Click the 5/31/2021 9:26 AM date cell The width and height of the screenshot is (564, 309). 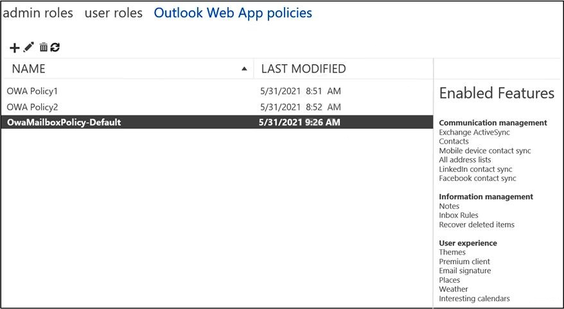299,122
